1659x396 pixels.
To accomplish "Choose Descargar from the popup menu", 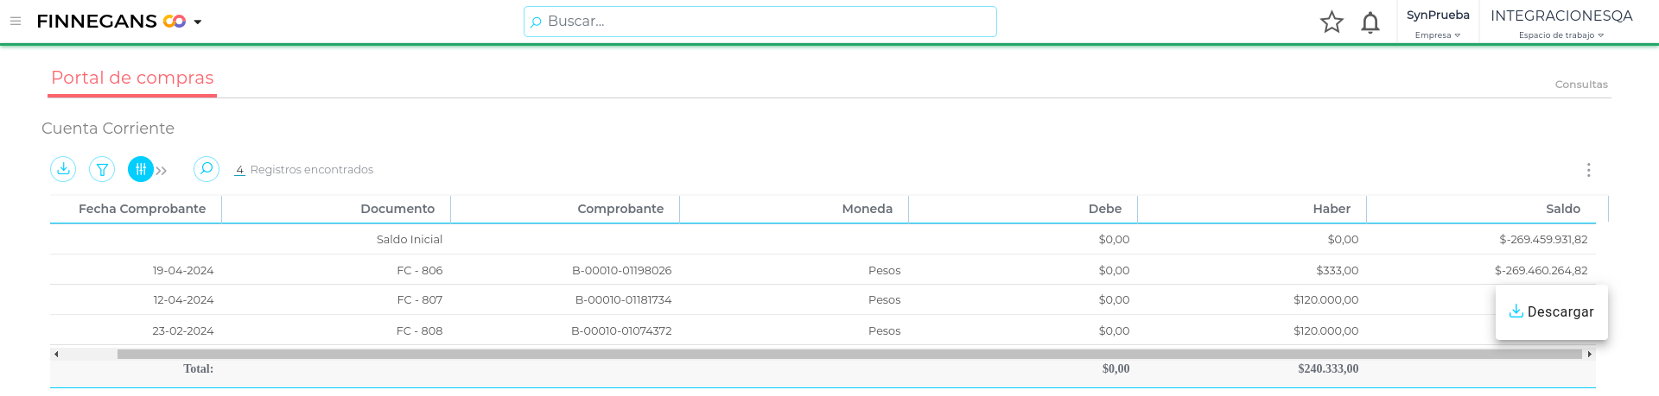I will [x=1552, y=312].
